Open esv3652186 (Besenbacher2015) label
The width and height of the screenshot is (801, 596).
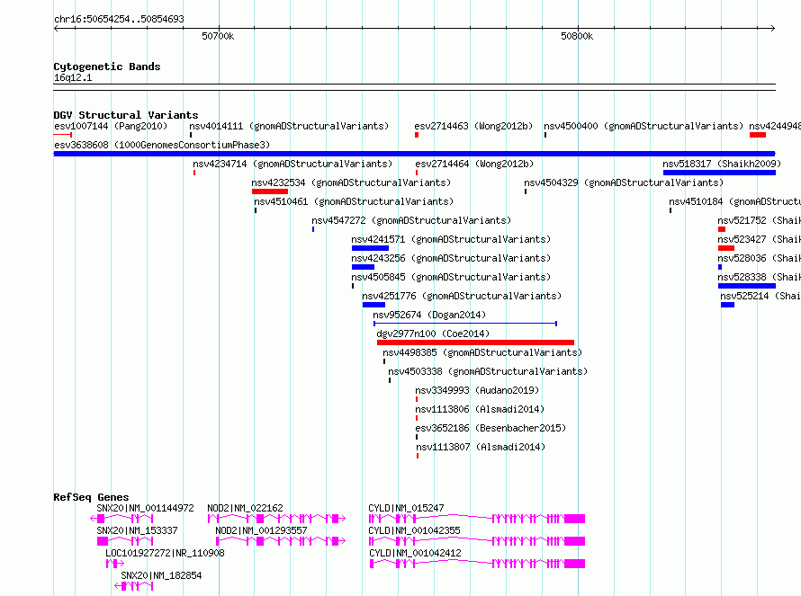click(x=490, y=428)
